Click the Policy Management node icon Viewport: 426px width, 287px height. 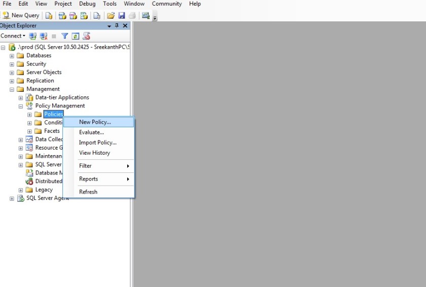[x=29, y=106]
